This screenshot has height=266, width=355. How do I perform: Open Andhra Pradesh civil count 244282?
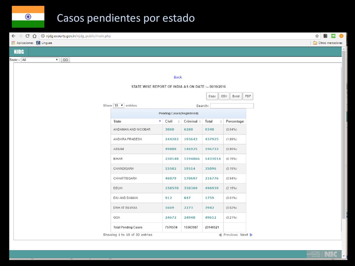(x=172, y=139)
